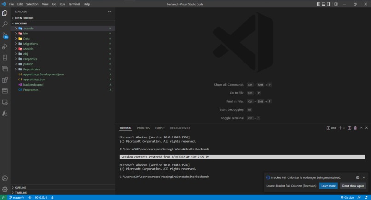Open the launch profile dropdown next to plus
The height and width of the screenshot is (200, 371).
pos(344,128)
